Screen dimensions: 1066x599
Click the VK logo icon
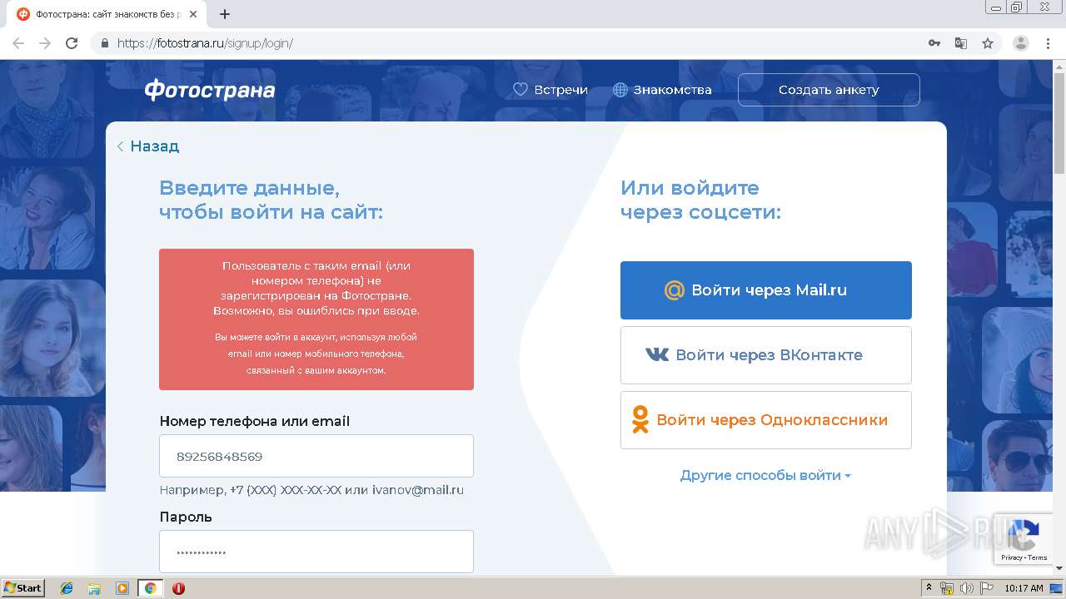click(657, 355)
